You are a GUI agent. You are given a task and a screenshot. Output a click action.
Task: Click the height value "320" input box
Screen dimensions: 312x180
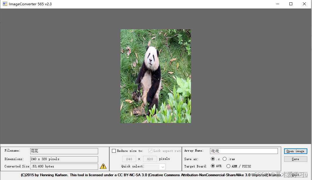point(150,159)
